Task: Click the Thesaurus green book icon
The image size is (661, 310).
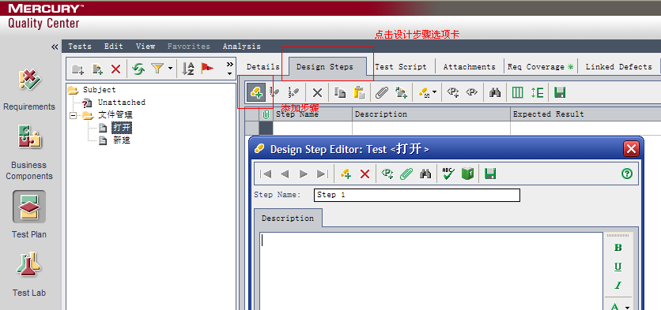Action: [x=467, y=174]
